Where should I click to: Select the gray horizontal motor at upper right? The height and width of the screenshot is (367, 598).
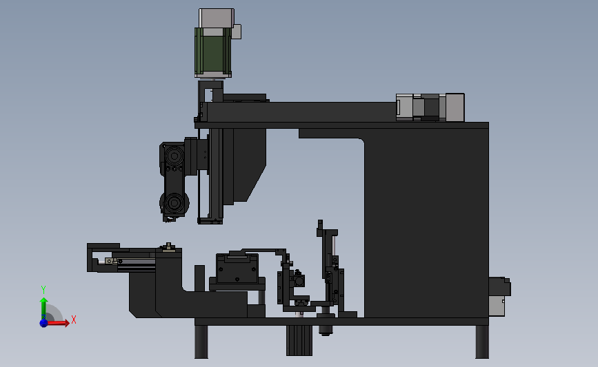(x=430, y=107)
